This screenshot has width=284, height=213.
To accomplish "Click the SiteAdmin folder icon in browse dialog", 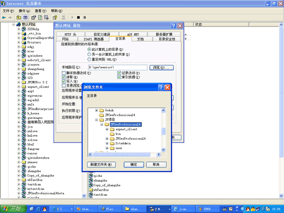I will [x=112, y=143].
